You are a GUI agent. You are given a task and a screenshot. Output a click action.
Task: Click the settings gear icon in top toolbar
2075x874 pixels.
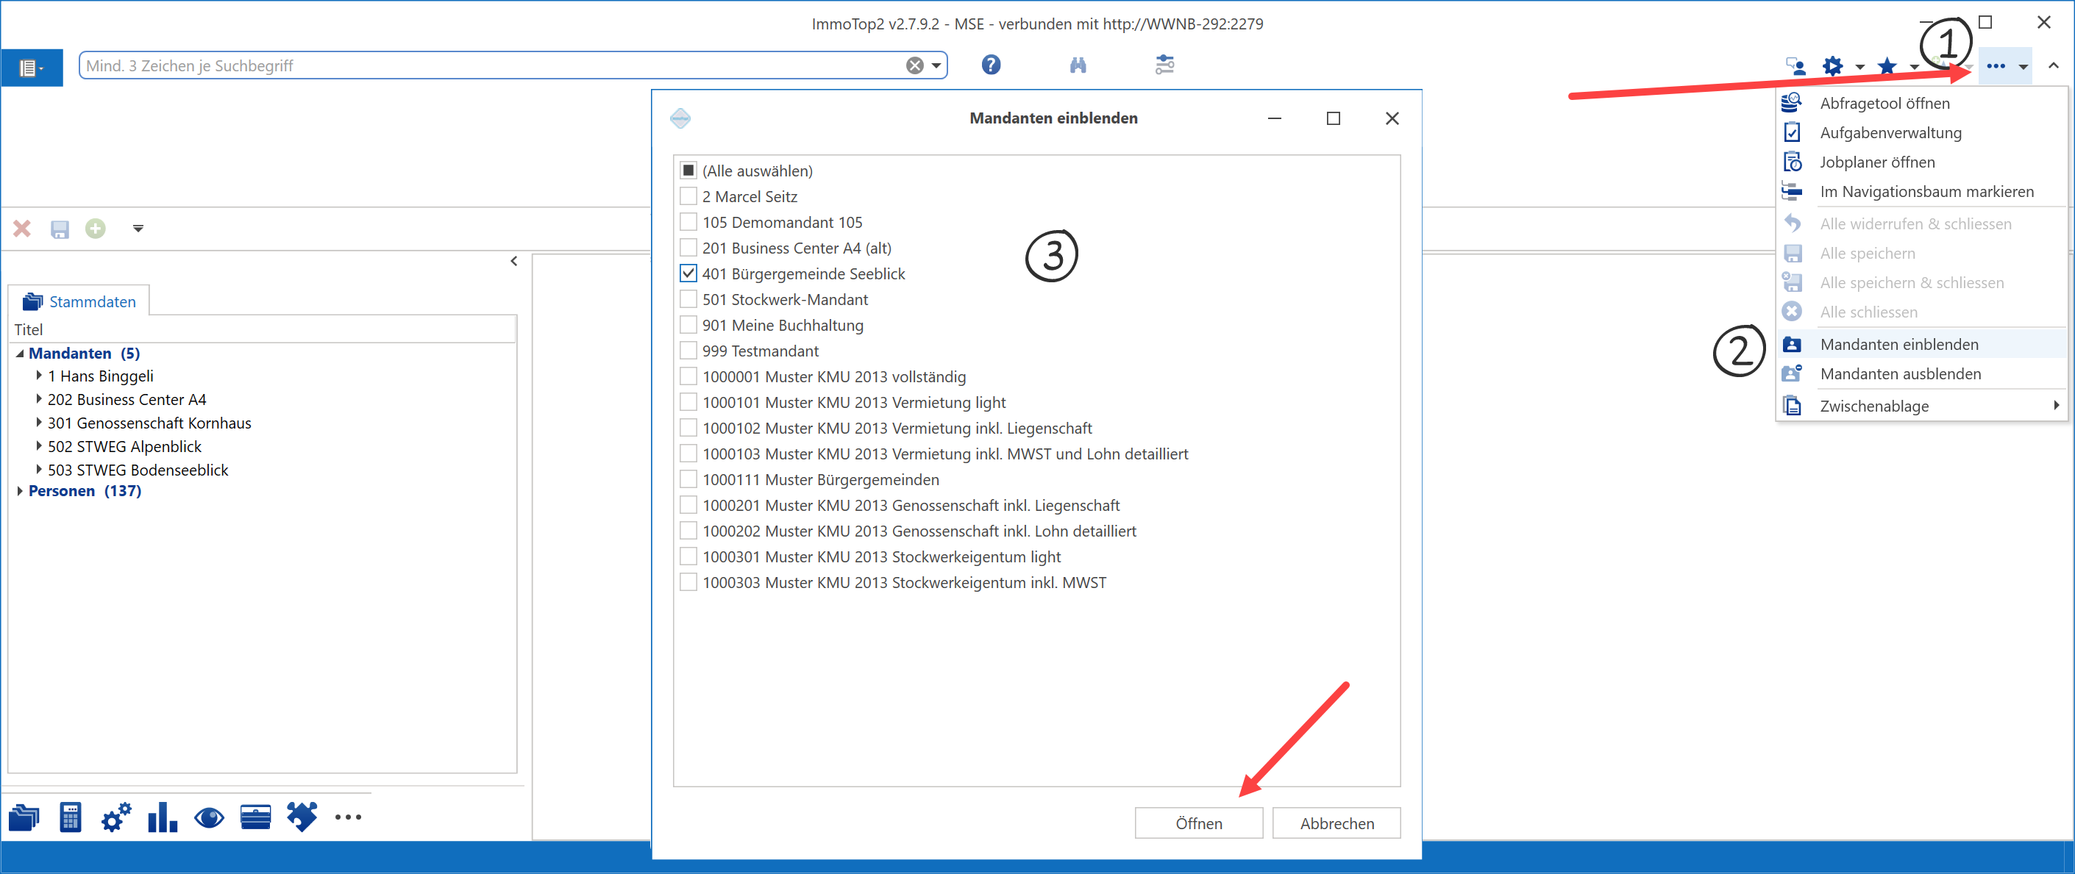point(1832,66)
